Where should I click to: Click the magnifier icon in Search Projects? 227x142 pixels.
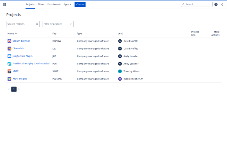[37, 24]
